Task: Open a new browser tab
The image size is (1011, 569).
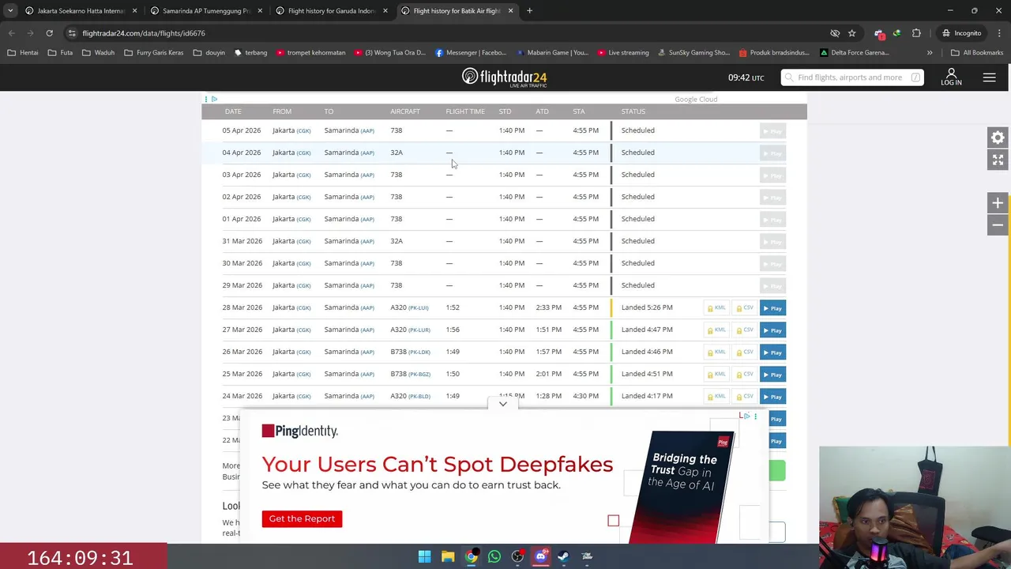Action: coord(529,11)
